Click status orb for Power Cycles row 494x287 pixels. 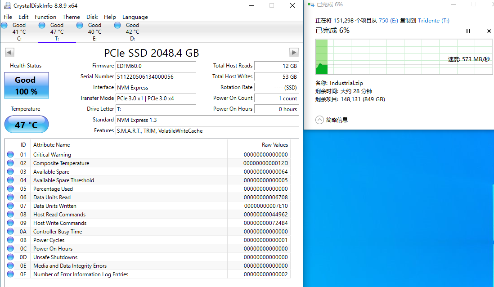tap(10, 240)
